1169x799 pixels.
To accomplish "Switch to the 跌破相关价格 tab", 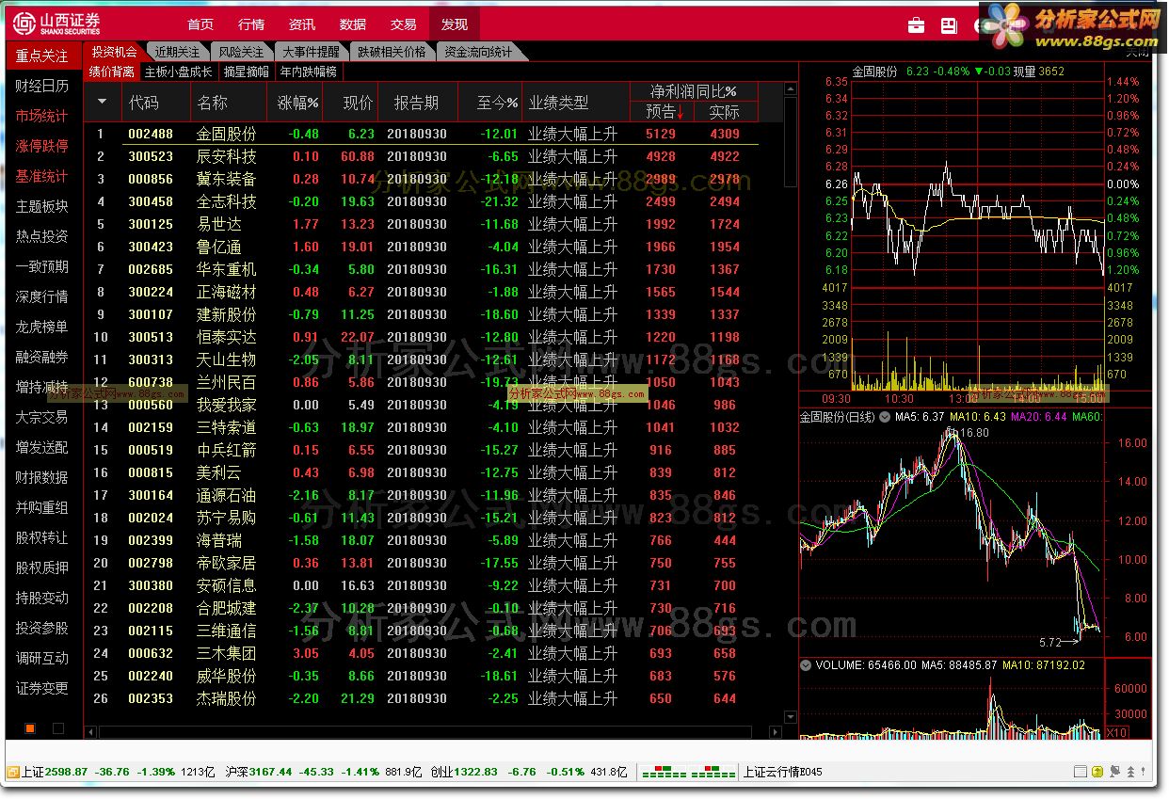I will 392,52.
